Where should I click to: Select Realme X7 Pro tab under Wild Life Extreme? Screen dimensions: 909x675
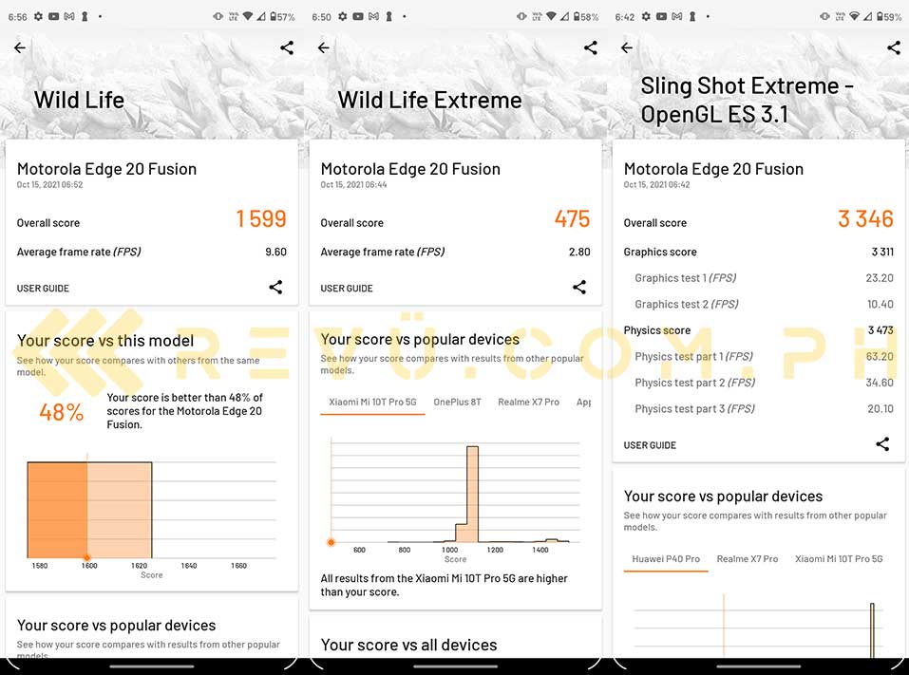click(x=529, y=403)
